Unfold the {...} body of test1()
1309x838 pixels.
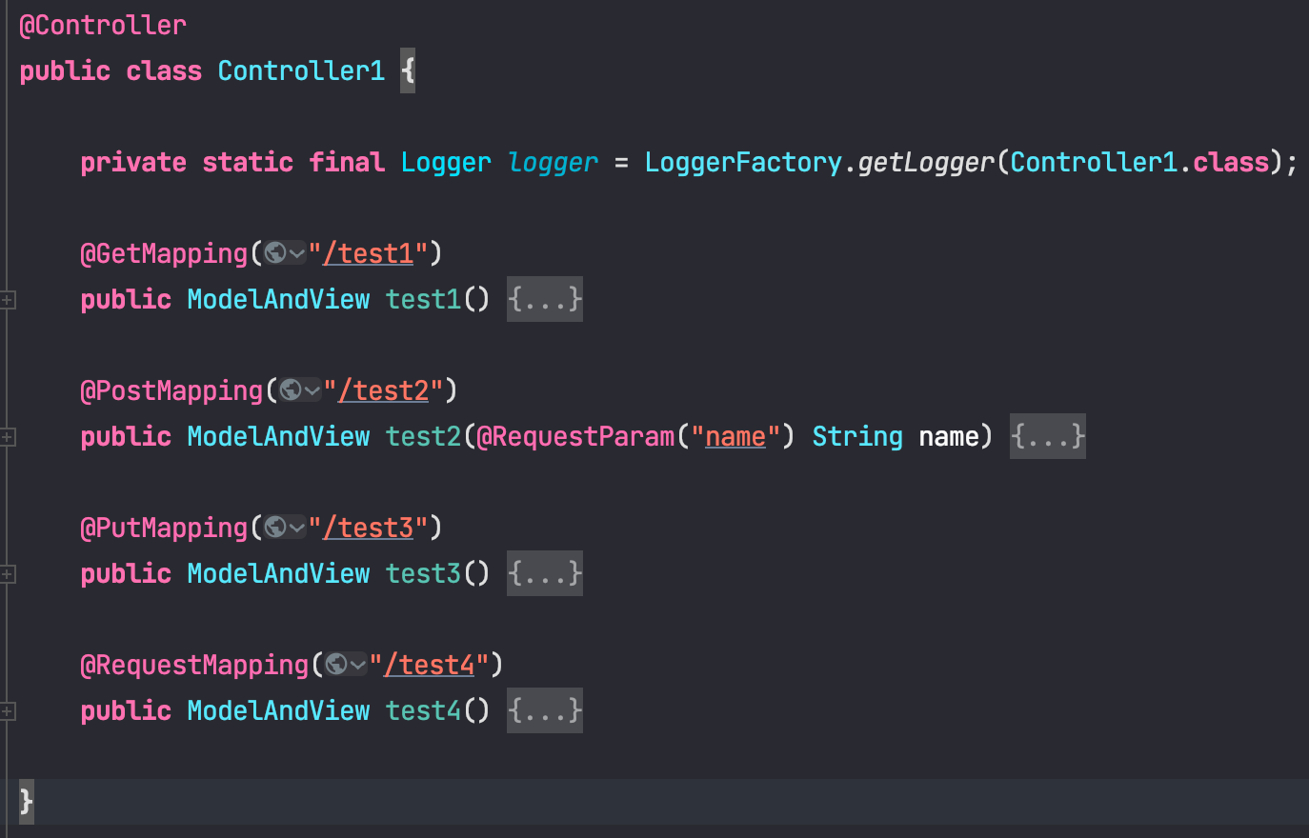pyautogui.click(x=545, y=299)
